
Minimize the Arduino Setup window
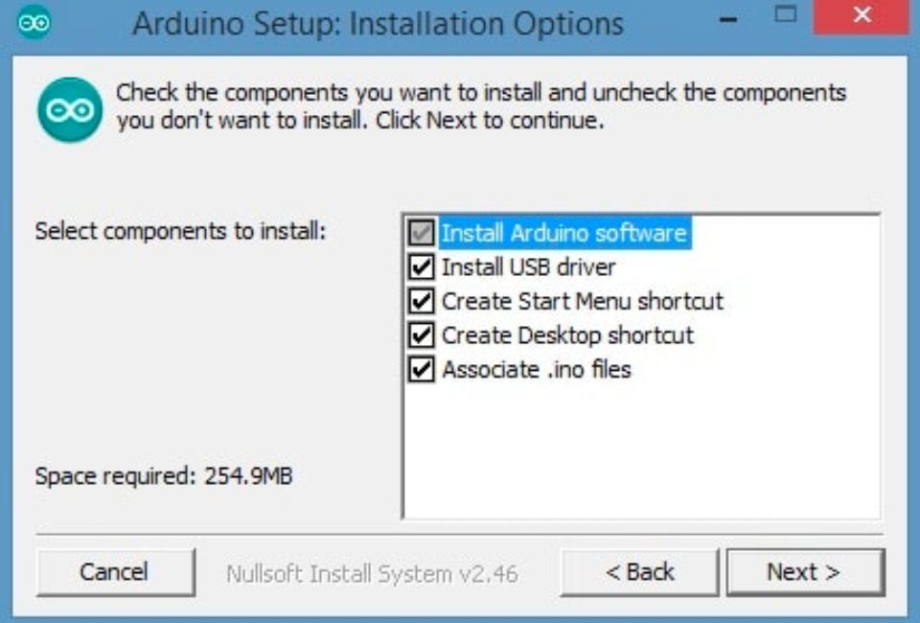(x=728, y=17)
